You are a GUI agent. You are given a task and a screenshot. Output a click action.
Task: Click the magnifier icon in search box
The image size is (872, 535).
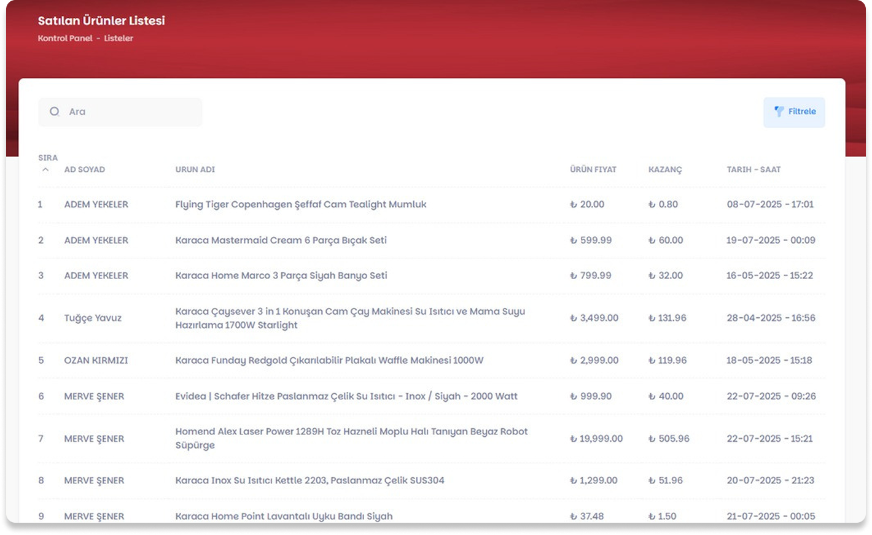pos(55,112)
